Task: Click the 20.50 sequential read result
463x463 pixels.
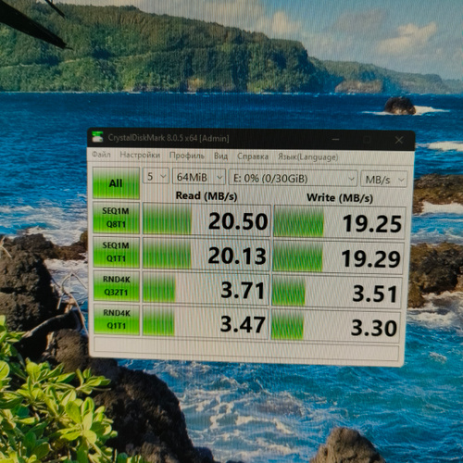Action: point(206,219)
